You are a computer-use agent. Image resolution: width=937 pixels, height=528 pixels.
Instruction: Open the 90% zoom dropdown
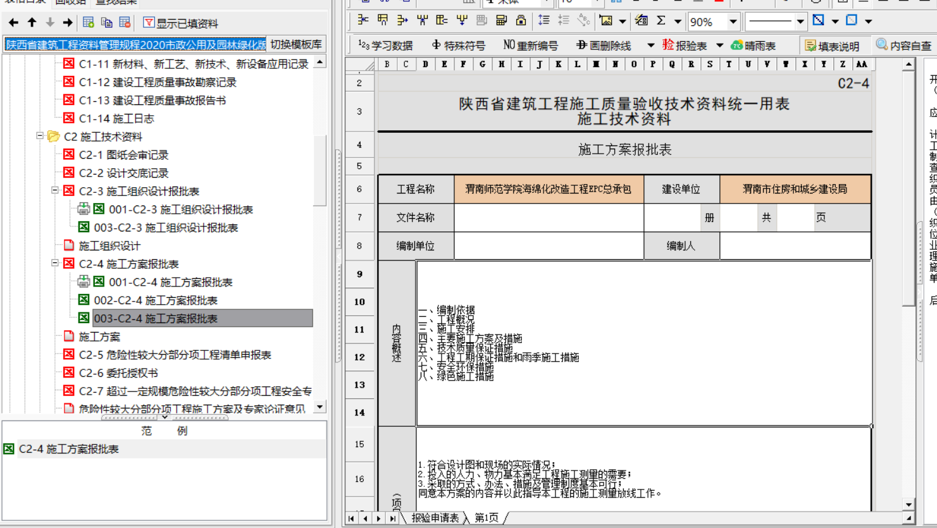click(x=733, y=21)
